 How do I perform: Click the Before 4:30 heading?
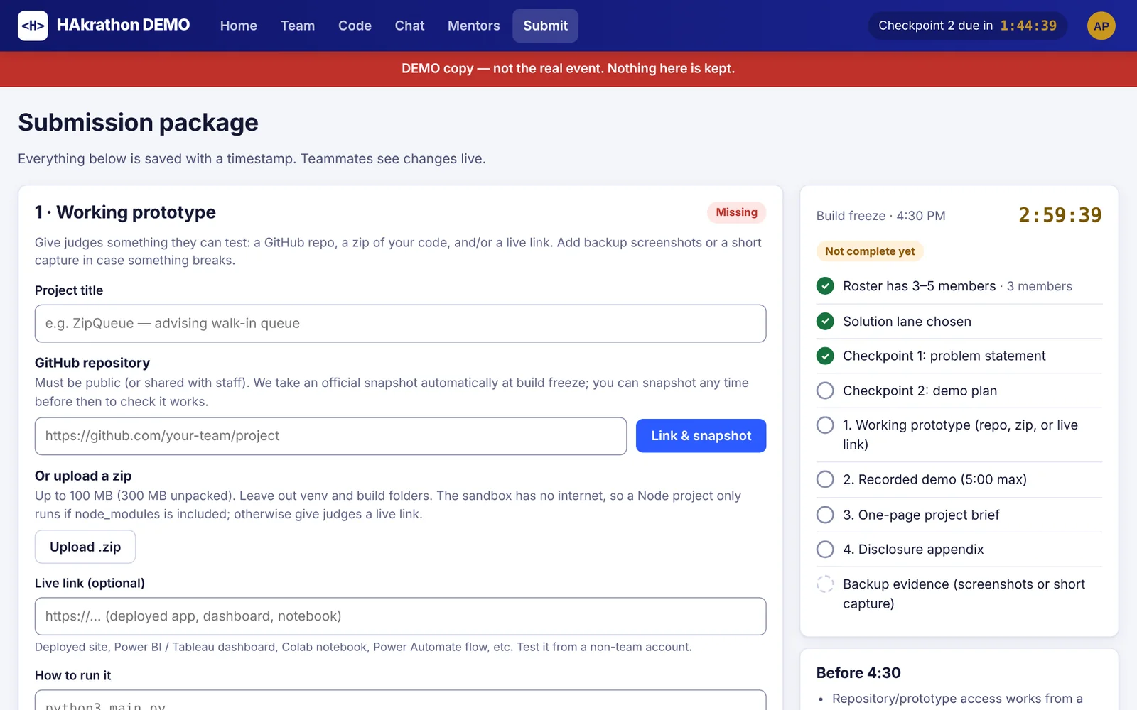point(858,672)
